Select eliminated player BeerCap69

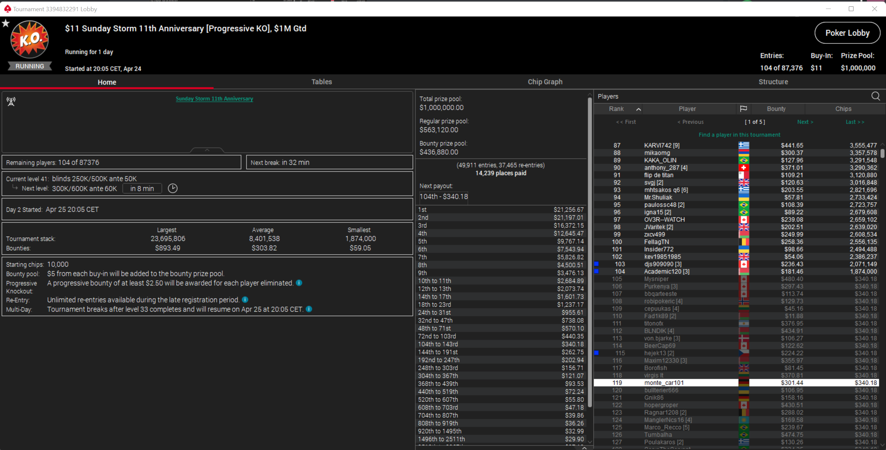pos(736,345)
